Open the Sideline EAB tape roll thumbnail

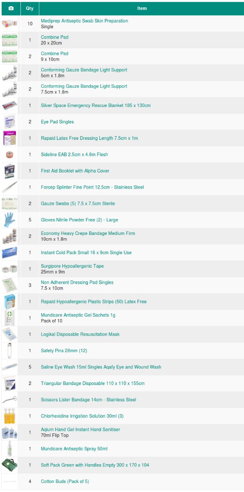pos(9,155)
